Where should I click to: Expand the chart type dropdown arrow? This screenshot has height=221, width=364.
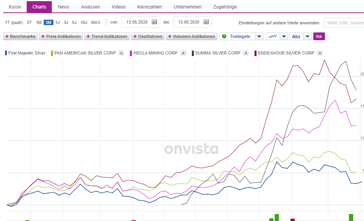coord(284,36)
